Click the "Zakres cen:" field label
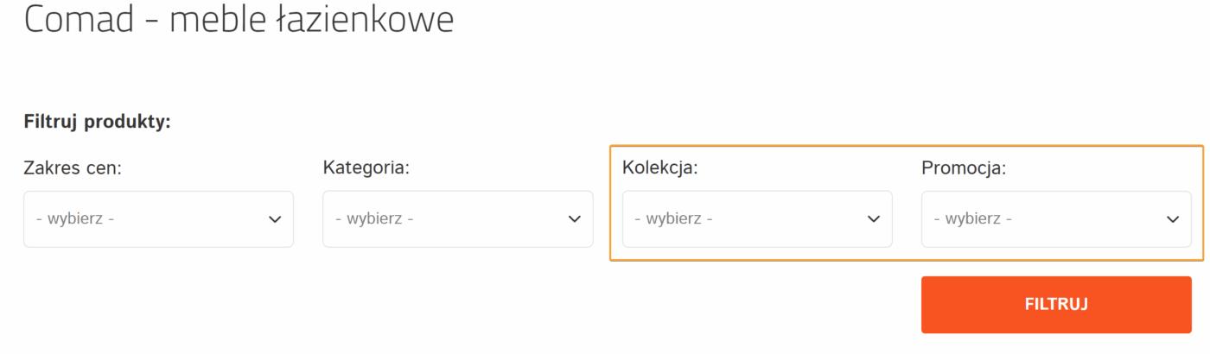Image resolution: width=1210 pixels, height=354 pixels. point(73,168)
